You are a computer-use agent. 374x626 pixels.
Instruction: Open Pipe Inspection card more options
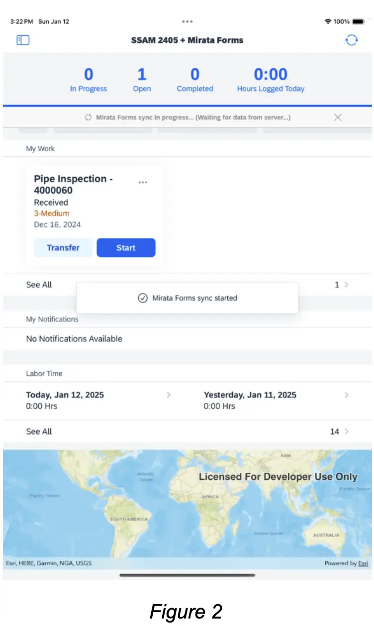click(143, 182)
